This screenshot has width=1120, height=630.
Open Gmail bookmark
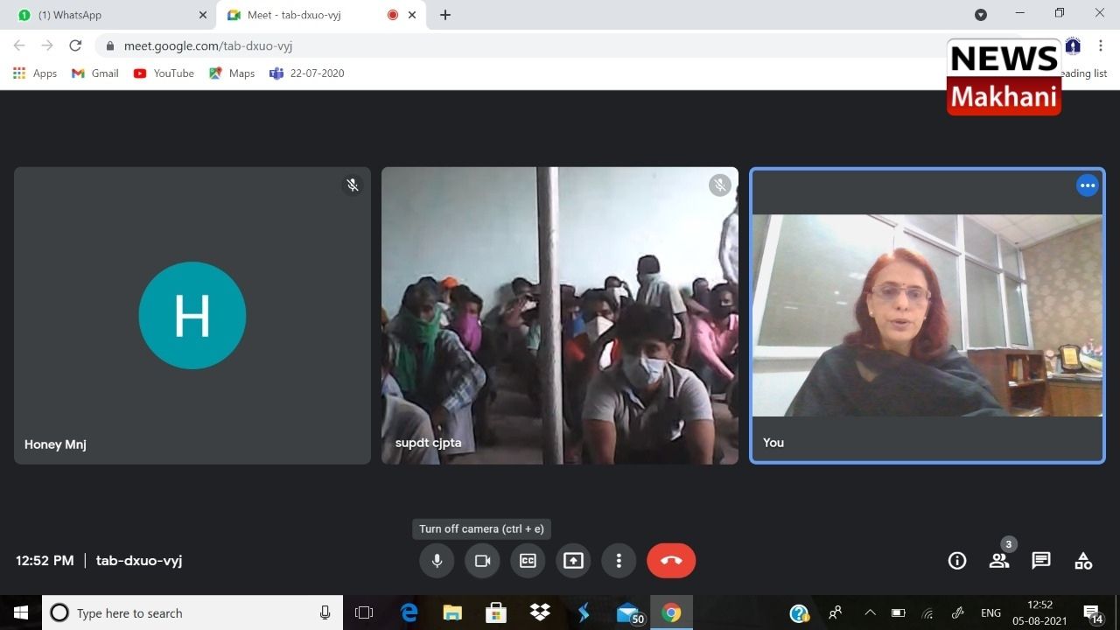tap(95, 73)
